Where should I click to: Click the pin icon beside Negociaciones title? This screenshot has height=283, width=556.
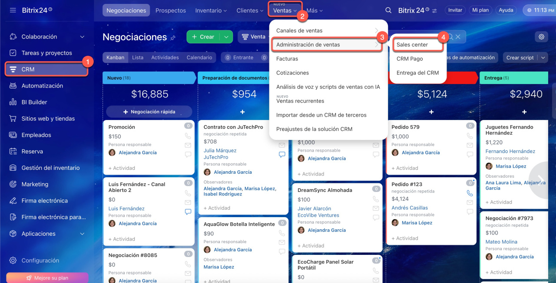click(173, 38)
